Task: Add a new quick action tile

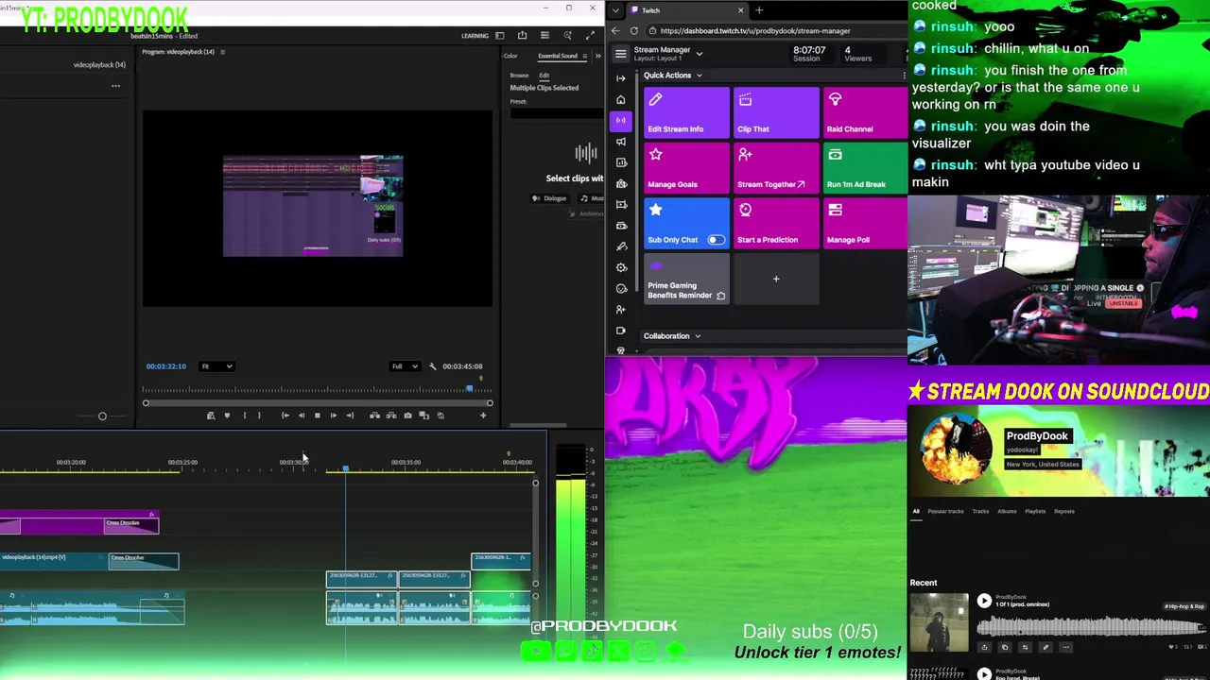Action: click(776, 279)
